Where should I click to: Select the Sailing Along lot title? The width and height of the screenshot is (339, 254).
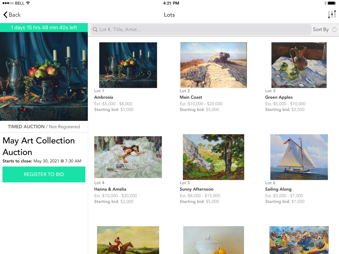click(278, 189)
